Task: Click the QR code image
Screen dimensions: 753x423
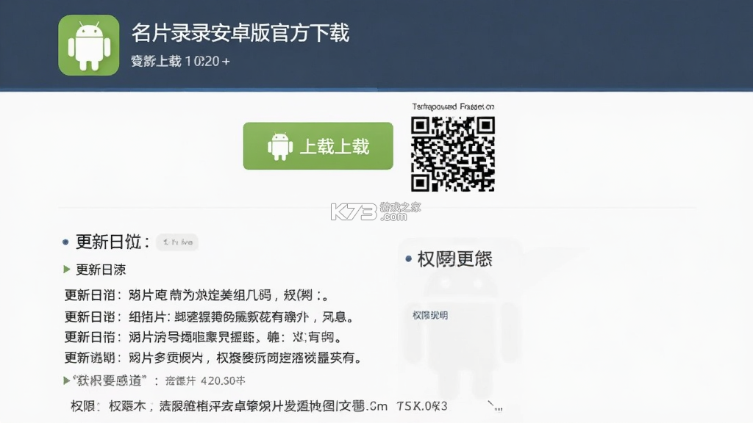Action: click(x=453, y=154)
